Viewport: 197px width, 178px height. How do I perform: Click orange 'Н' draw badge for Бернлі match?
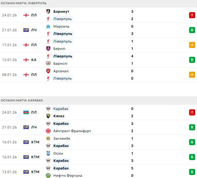[192, 45]
